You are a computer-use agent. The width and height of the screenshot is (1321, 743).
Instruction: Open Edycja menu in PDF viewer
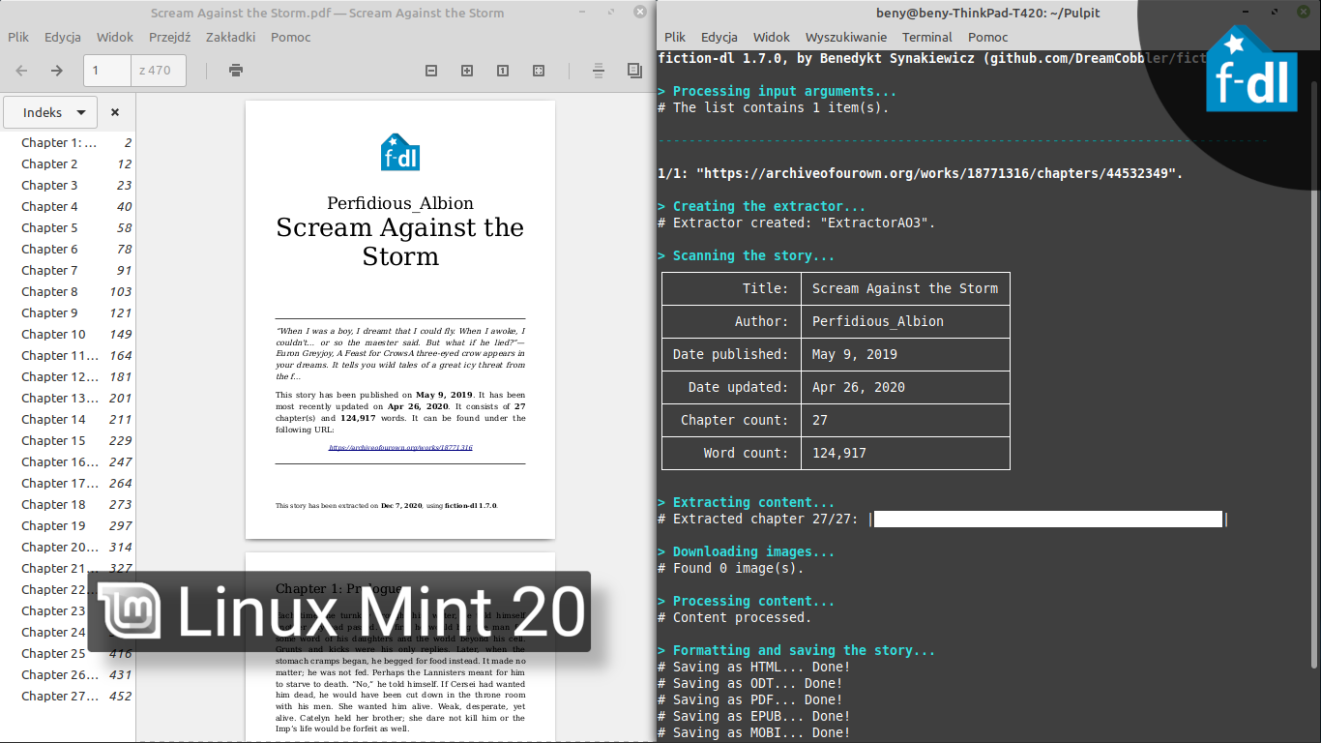coord(63,37)
